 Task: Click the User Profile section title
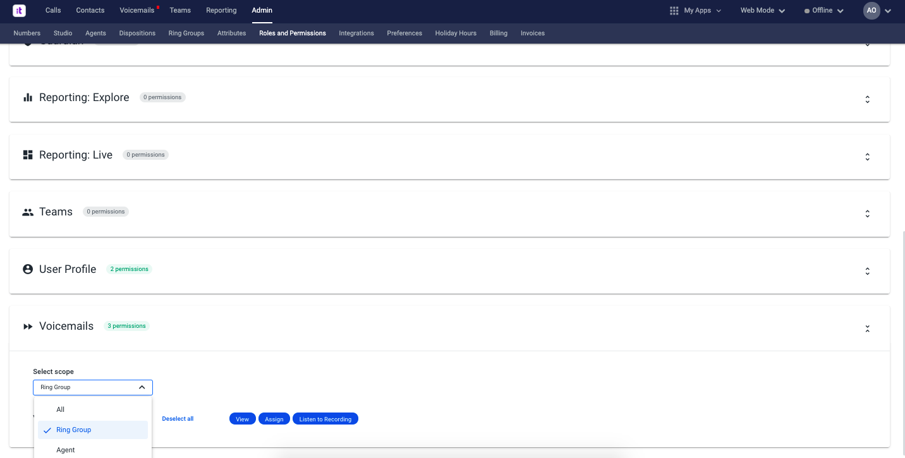coord(68,269)
